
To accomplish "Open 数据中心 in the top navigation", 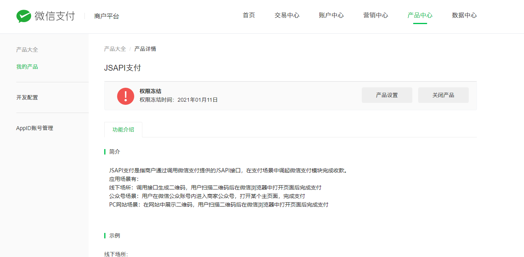I will click(x=464, y=16).
